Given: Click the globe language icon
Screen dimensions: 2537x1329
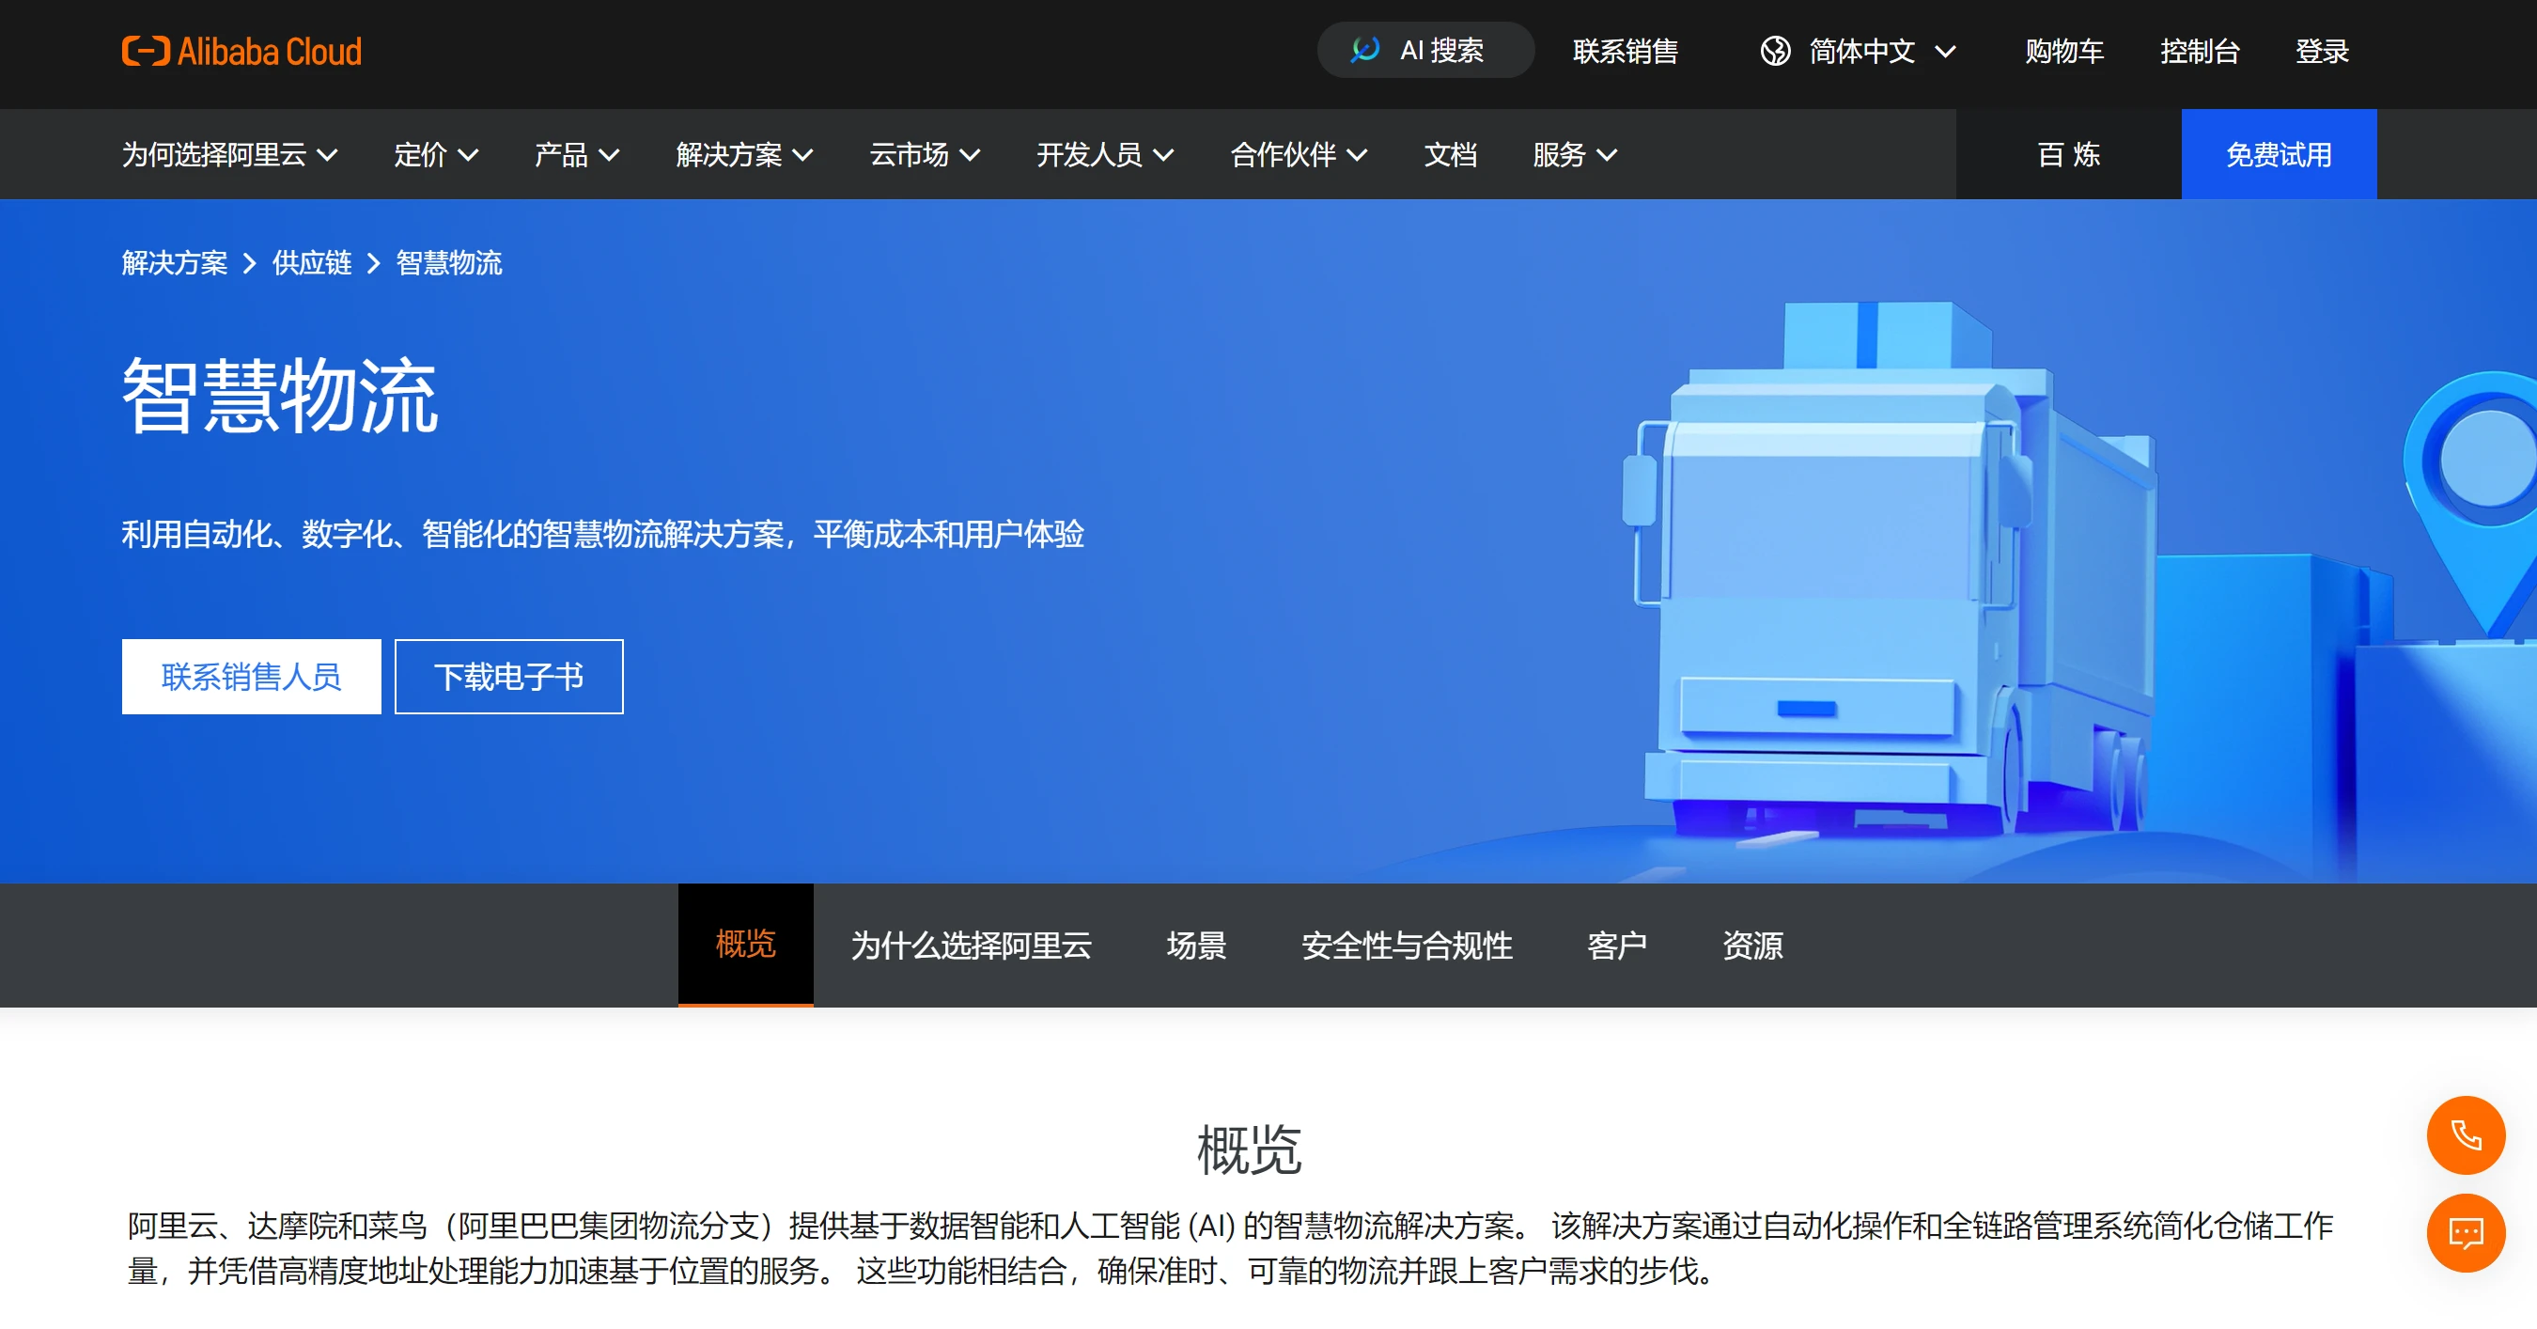Looking at the screenshot, I should pos(1775,52).
